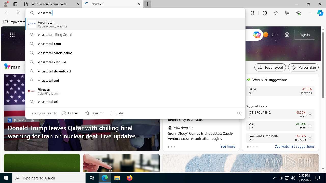Close the 'Login To Your Secure Portal' tab
This screenshot has width=326, height=183.
[78, 4]
